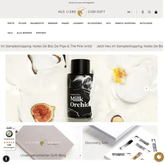The image size is (165, 165).
Task: Expand the DE language dropdown
Action: point(130,12)
